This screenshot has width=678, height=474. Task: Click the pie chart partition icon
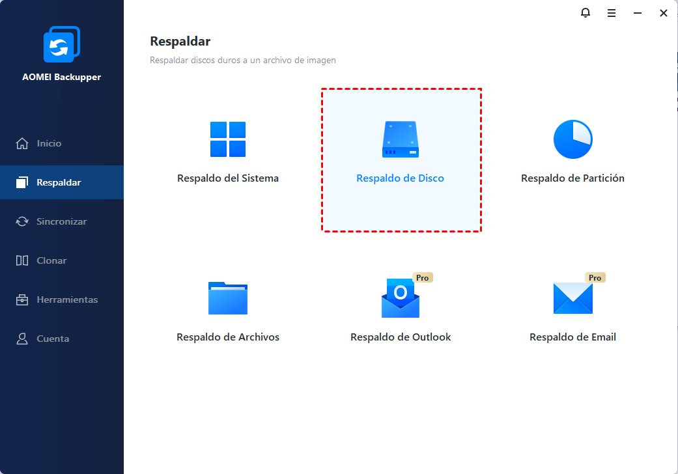point(573,139)
